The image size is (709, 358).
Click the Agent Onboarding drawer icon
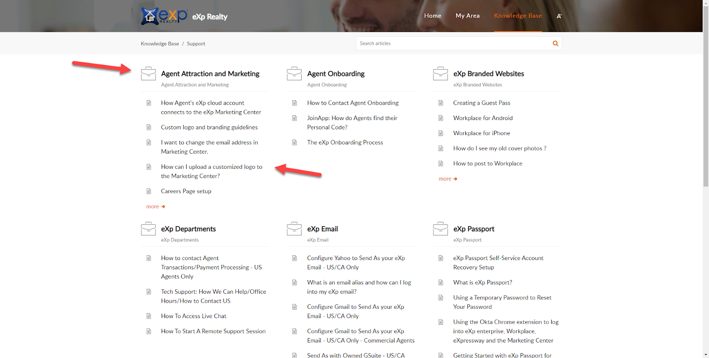[x=294, y=74]
